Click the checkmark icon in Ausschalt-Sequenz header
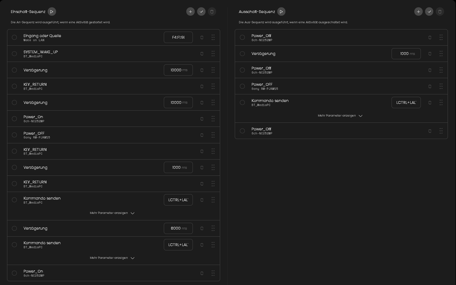The width and height of the screenshot is (456, 285). [x=429, y=12]
